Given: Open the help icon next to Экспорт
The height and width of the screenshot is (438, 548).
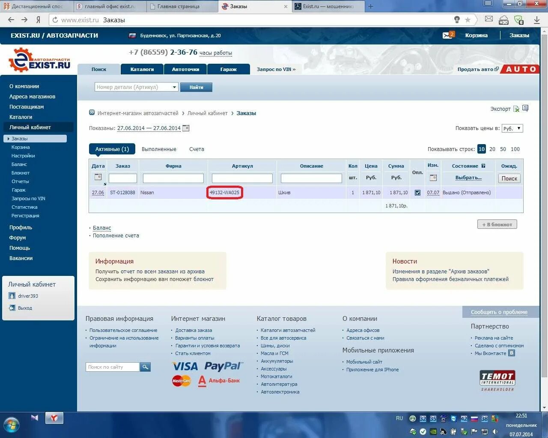Looking at the screenshot, I should tap(525, 108).
